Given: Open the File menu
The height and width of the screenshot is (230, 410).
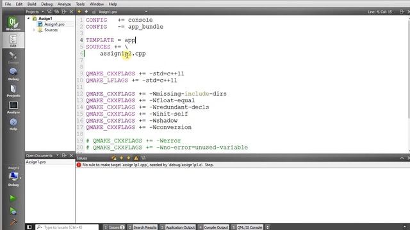Looking at the screenshot, I should coord(8,4).
